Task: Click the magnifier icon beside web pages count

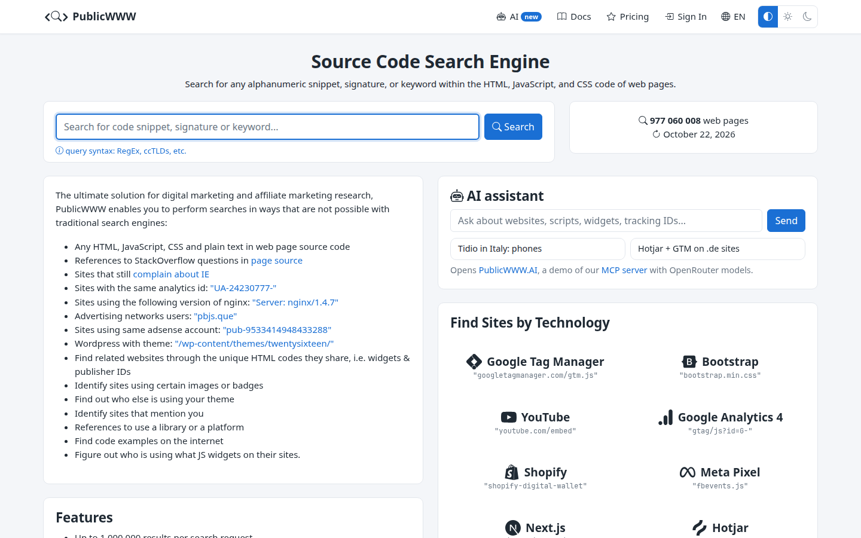Action: point(643,120)
